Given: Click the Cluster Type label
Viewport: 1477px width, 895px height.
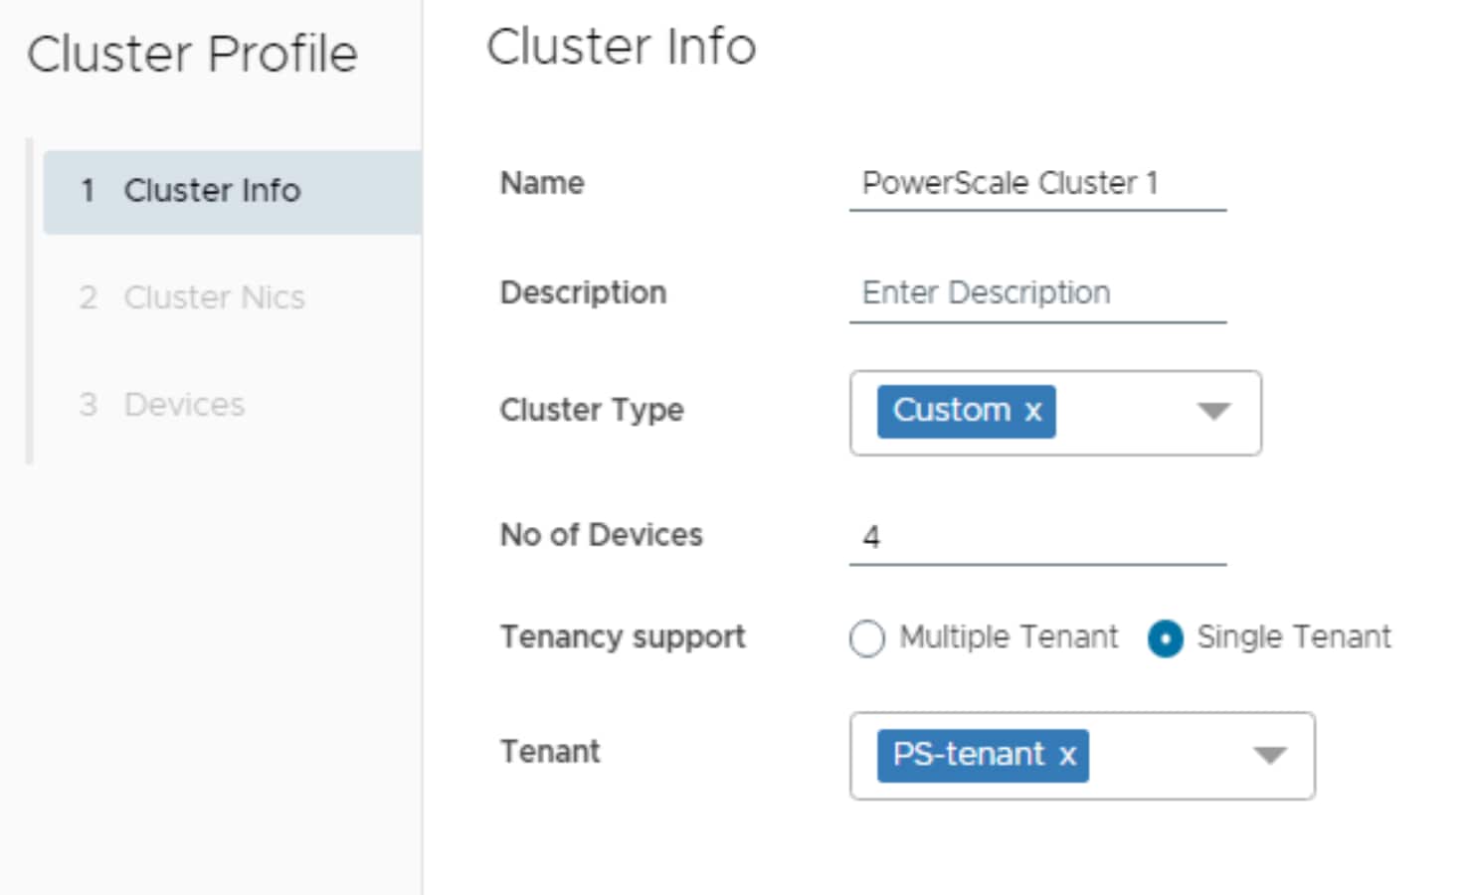Looking at the screenshot, I should click(592, 410).
